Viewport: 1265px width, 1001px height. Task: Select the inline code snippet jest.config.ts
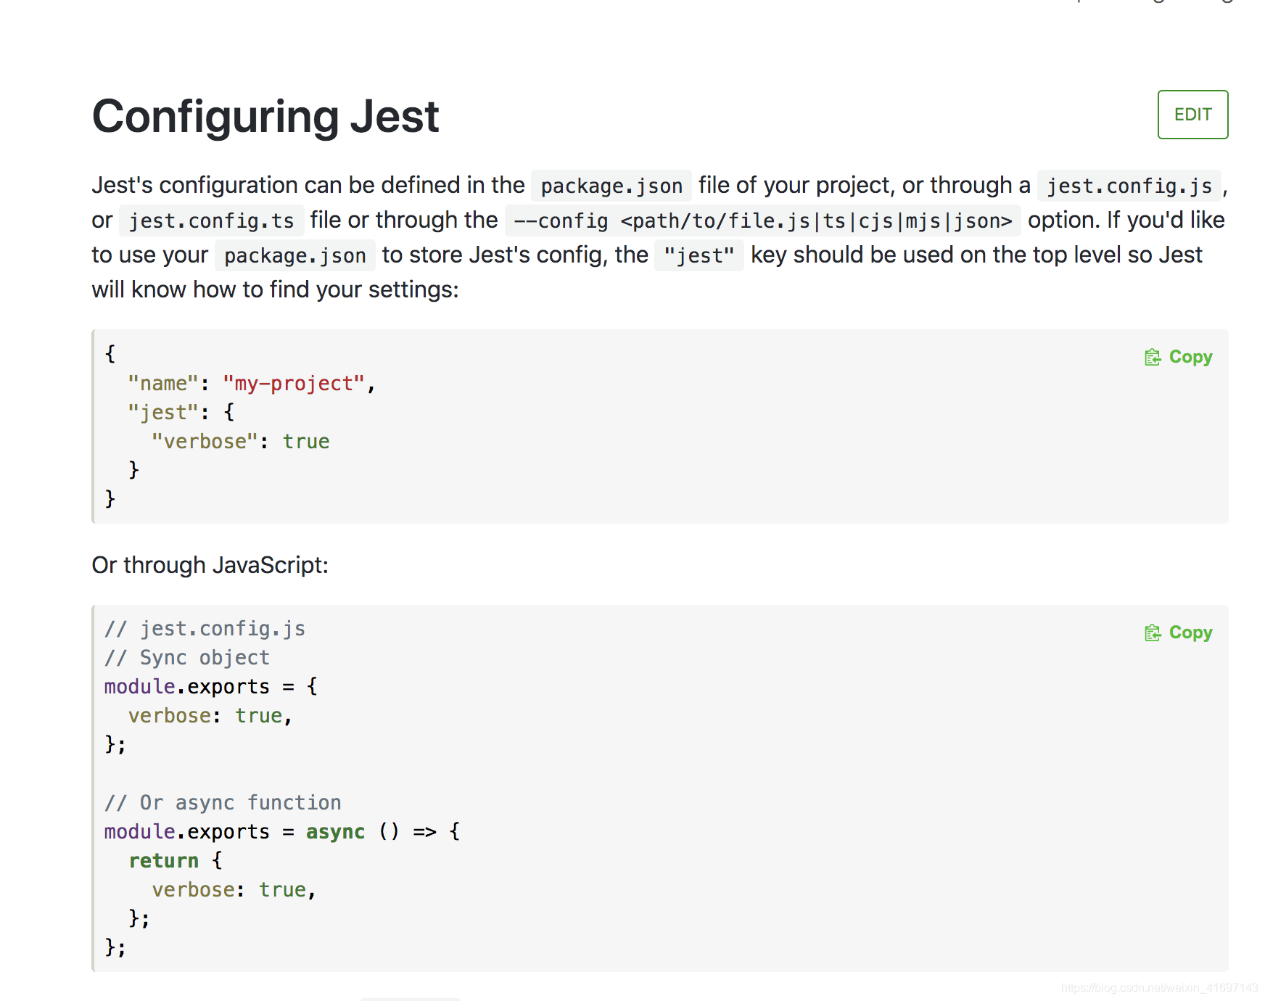coord(211,220)
